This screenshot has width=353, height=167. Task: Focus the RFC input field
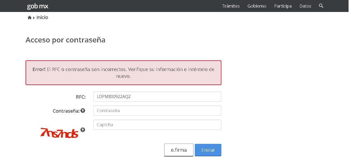157,97
